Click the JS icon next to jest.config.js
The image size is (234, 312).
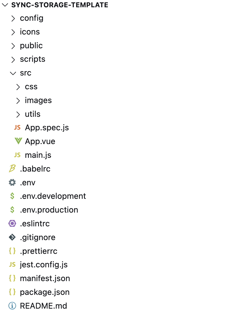tap(12, 264)
